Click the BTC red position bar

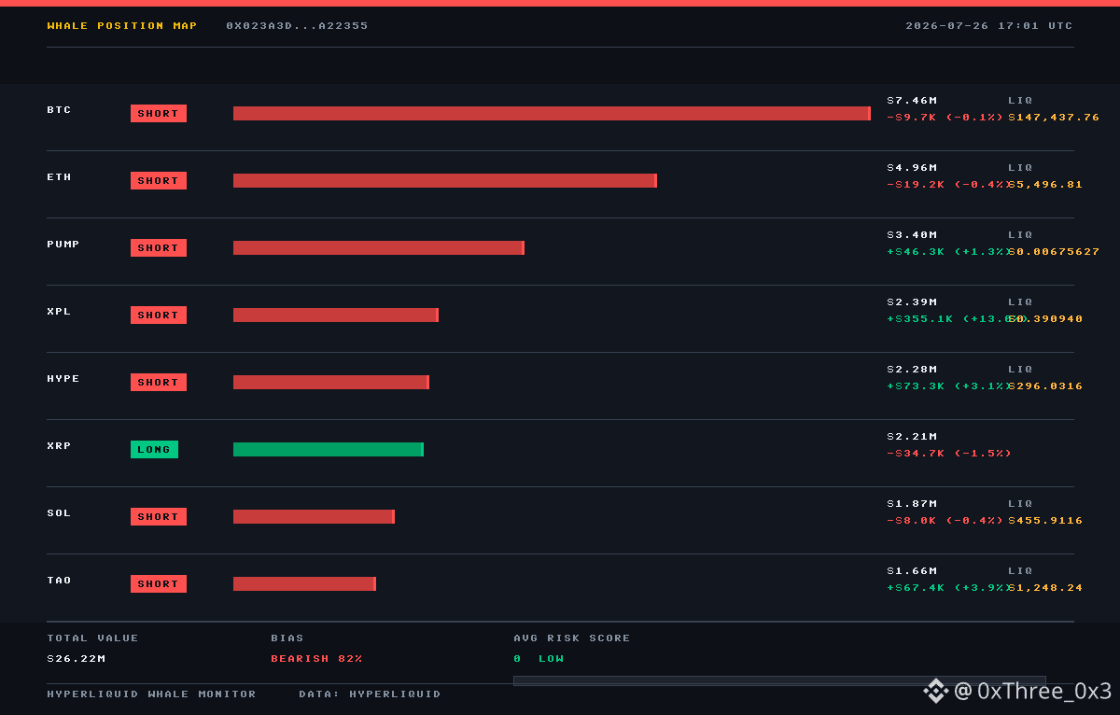click(x=552, y=114)
